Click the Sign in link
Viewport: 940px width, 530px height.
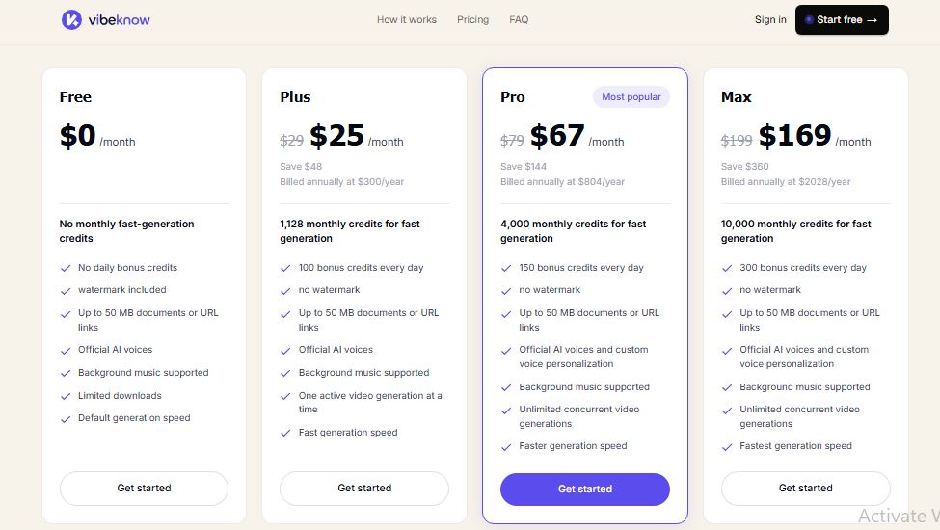[x=770, y=20]
